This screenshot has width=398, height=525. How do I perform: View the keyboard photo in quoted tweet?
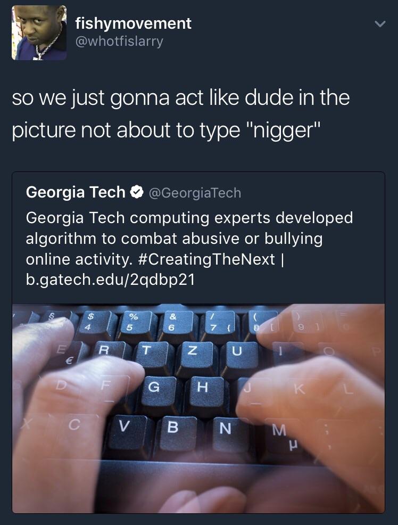point(198,408)
